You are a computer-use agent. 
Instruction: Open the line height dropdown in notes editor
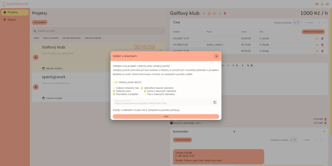pos(228,65)
